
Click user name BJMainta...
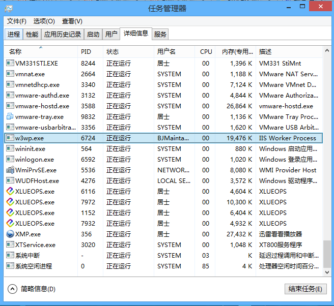[x=173, y=138]
